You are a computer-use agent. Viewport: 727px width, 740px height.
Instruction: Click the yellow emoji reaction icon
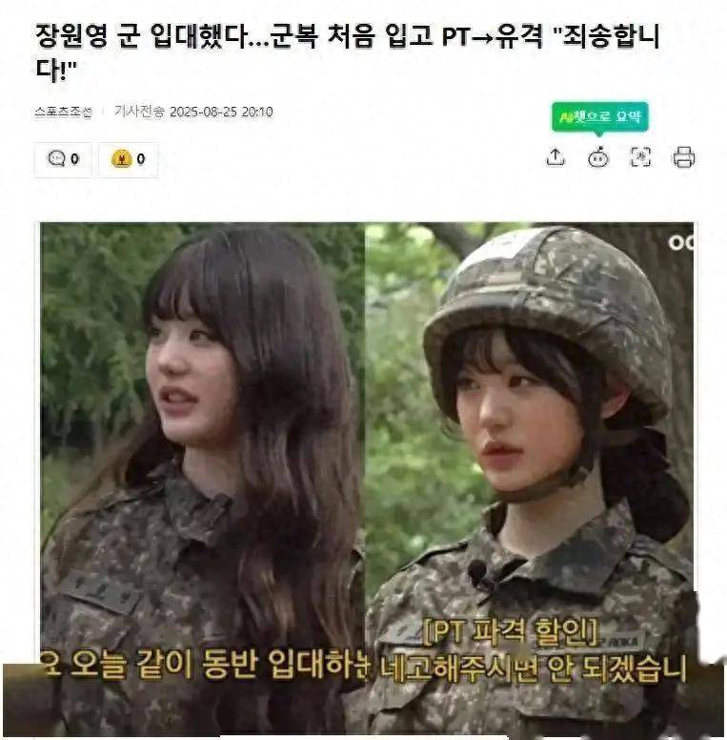point(121,158)
